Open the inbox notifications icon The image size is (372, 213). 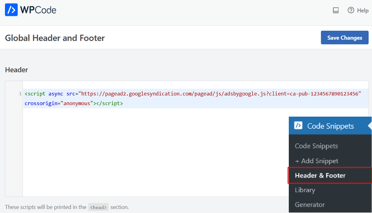(336, 10)
